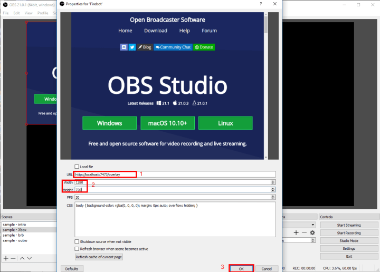Click inside the CSS text area
The height and width of the screenshot is (272, 380).
click(x=175, y=219)
